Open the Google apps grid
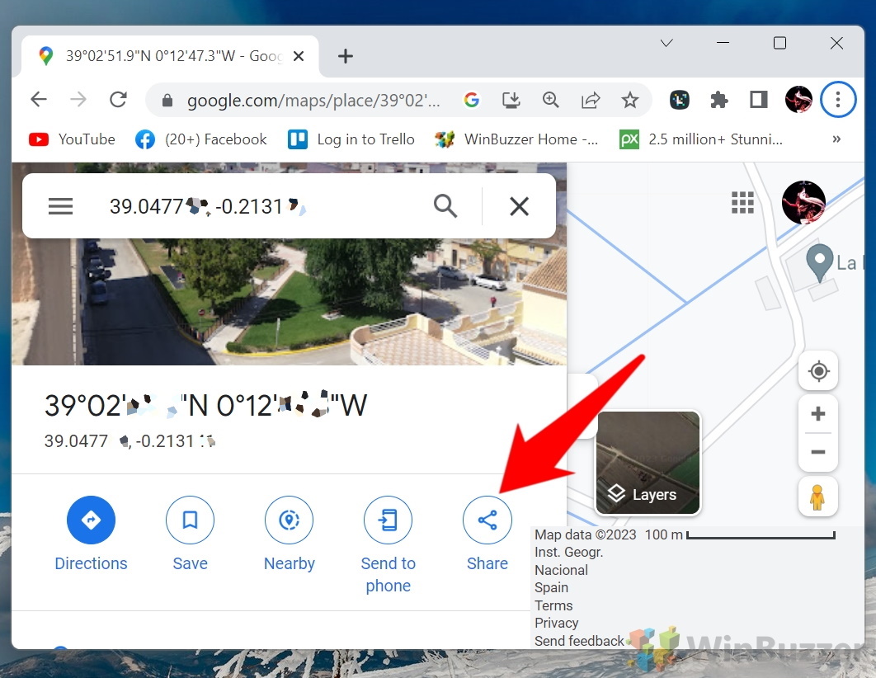876x678 pixels. tap(742, 202)
